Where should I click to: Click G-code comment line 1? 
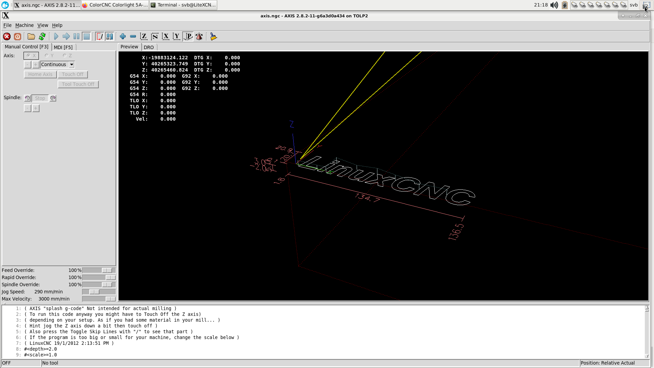point(100,308)
